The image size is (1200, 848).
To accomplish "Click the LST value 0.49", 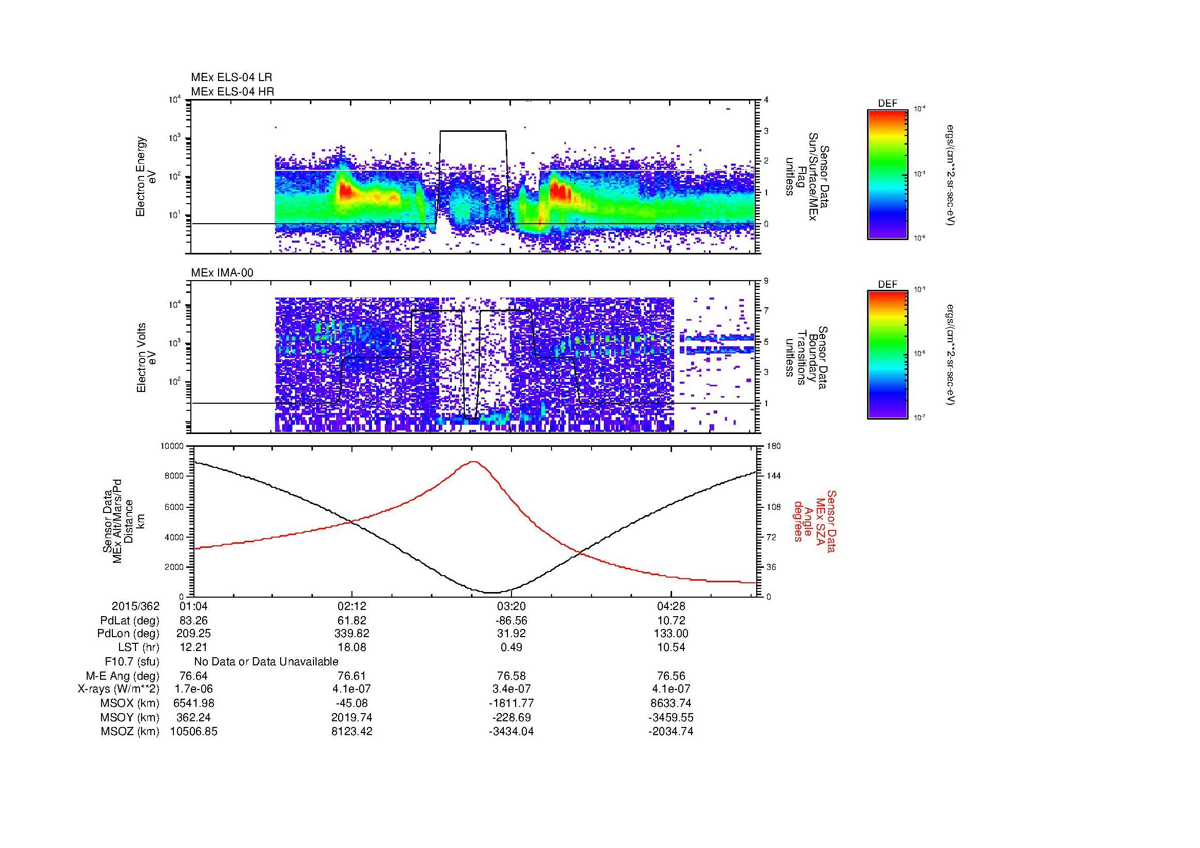I will (511, 647).
